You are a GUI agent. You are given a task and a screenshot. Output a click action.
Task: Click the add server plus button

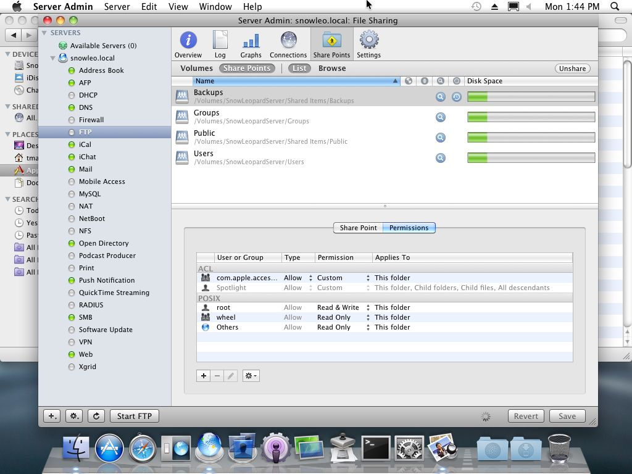click(52, 416)
